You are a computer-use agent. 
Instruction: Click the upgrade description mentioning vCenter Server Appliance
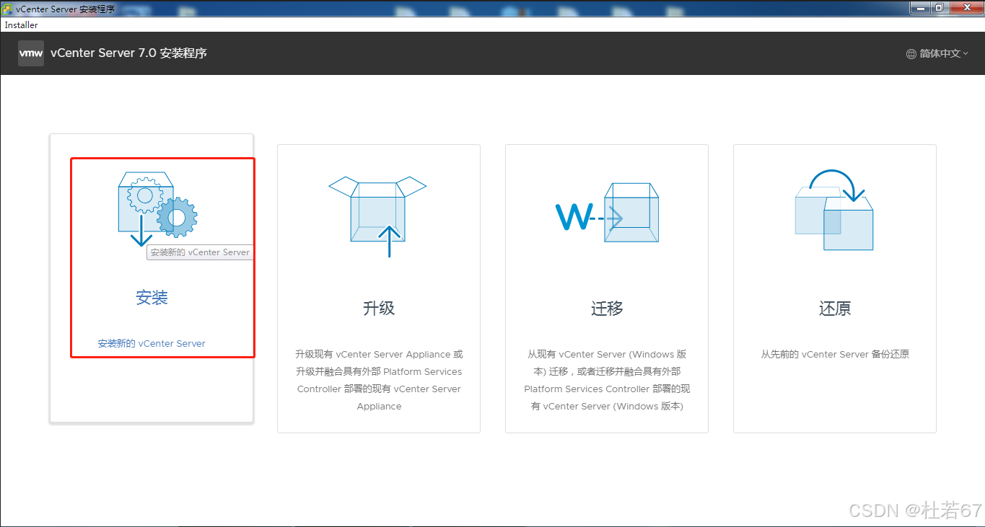point(379,380)
